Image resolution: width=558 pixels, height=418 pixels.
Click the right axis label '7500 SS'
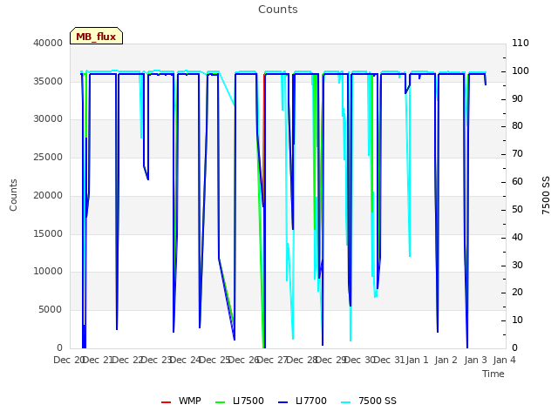point(546,195)
